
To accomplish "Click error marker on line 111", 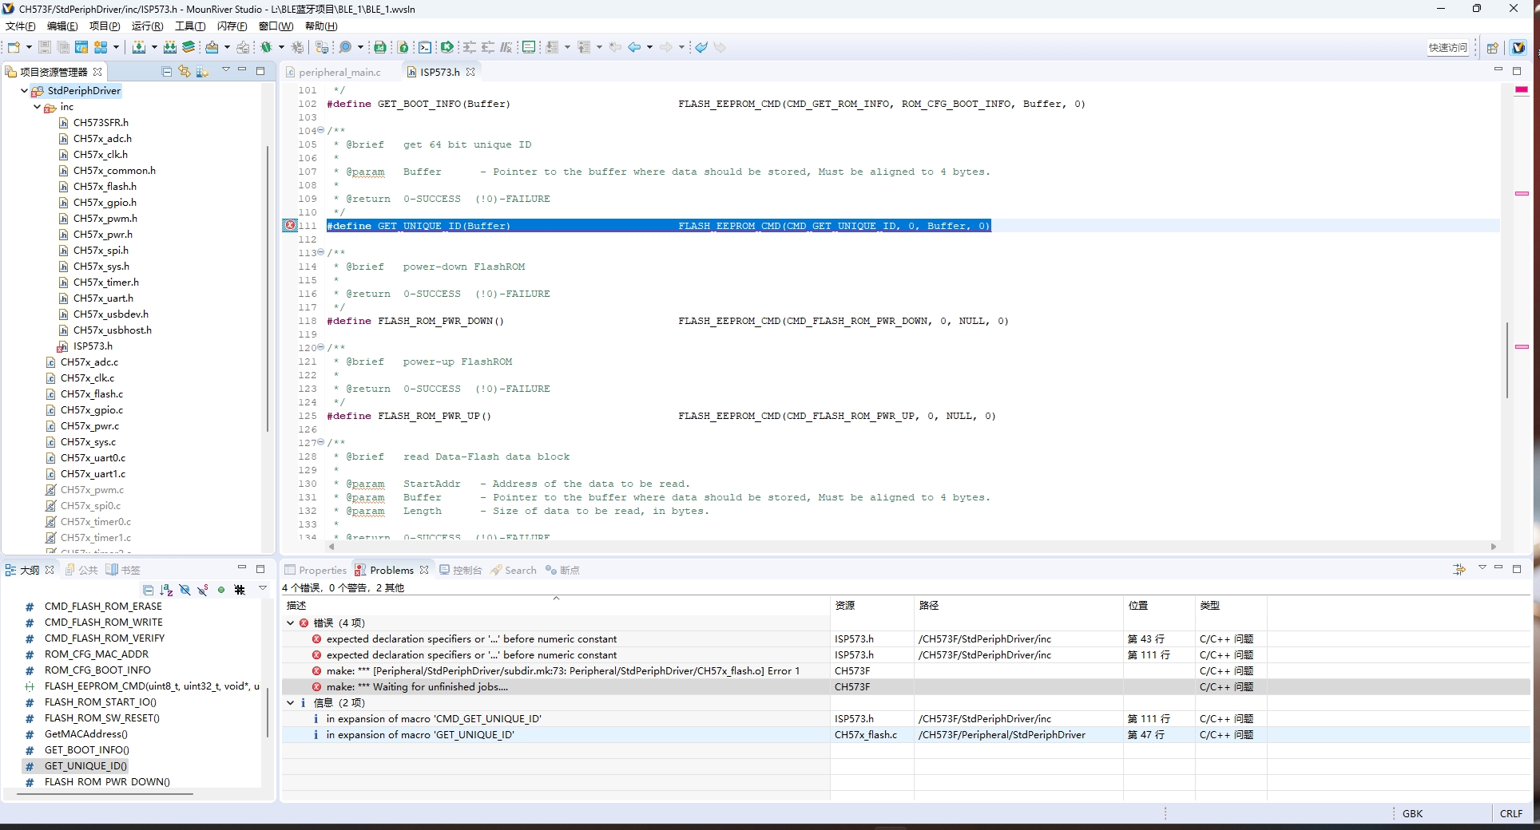I will click(x=290, y=226).
